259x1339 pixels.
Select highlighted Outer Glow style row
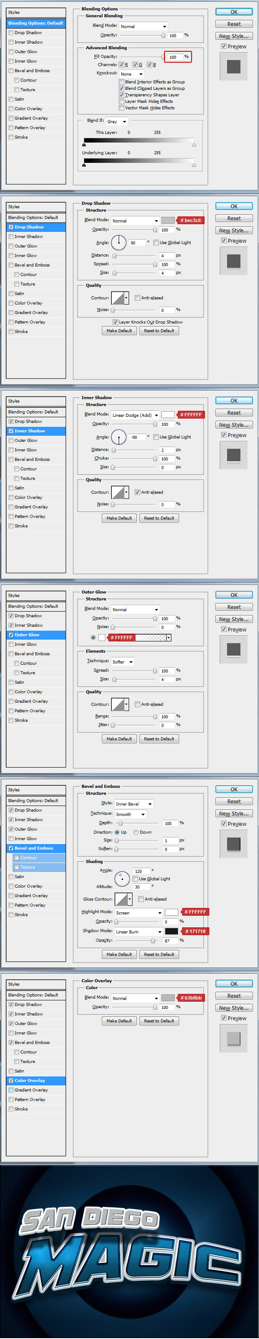pos(36,635)
